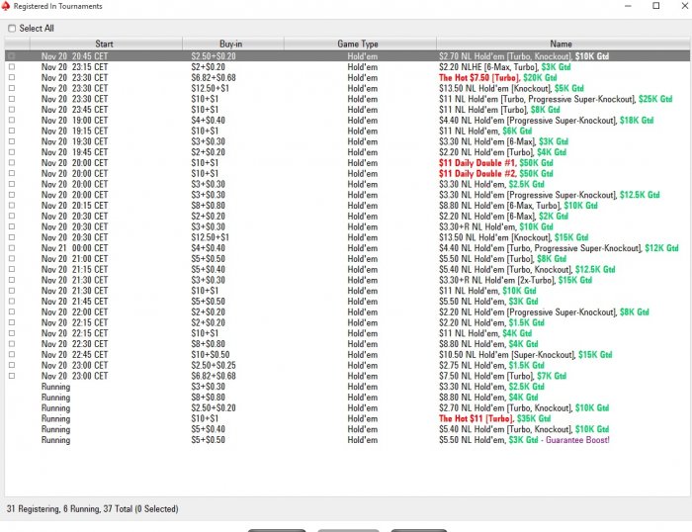Check the box for The Hot $7.50 [Turbo] row

point(12,77)
